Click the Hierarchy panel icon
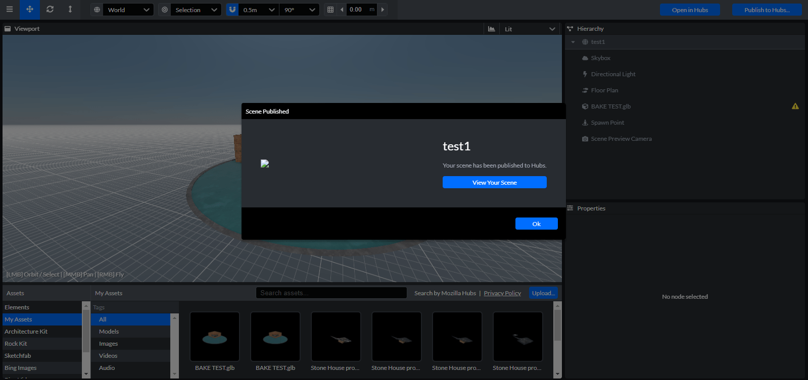Screen dimensions: 808x380 point(570,29)
